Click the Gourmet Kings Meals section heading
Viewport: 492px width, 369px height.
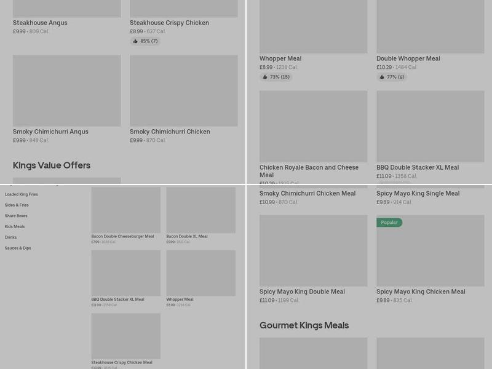(304, 325)
